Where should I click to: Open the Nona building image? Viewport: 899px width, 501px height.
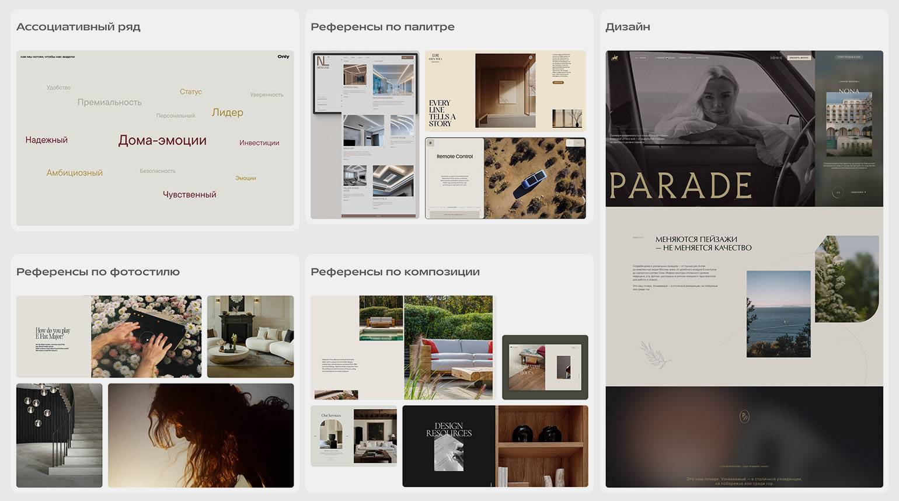pos(849,127)
